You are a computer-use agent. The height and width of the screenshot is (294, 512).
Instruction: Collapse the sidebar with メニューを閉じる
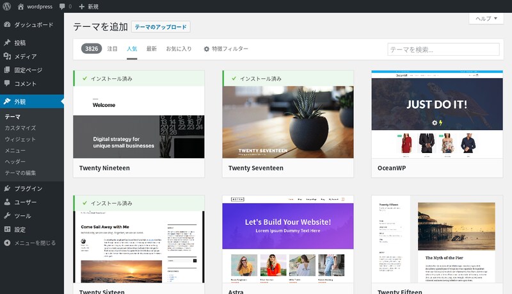click(x=35, y=243)
